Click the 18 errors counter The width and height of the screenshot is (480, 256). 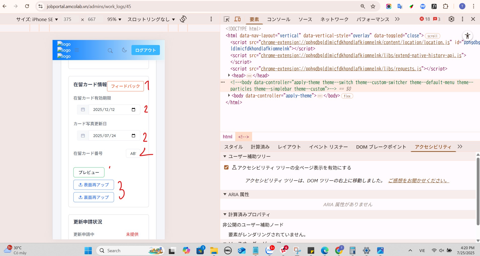[425, 19]
